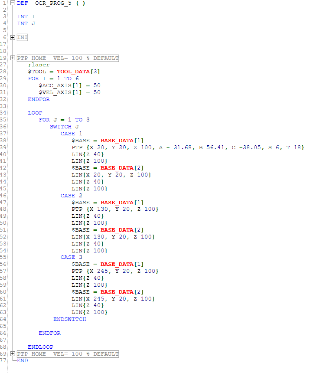Click BASE_DATA[2] on line 42

(x=122, y=168)
